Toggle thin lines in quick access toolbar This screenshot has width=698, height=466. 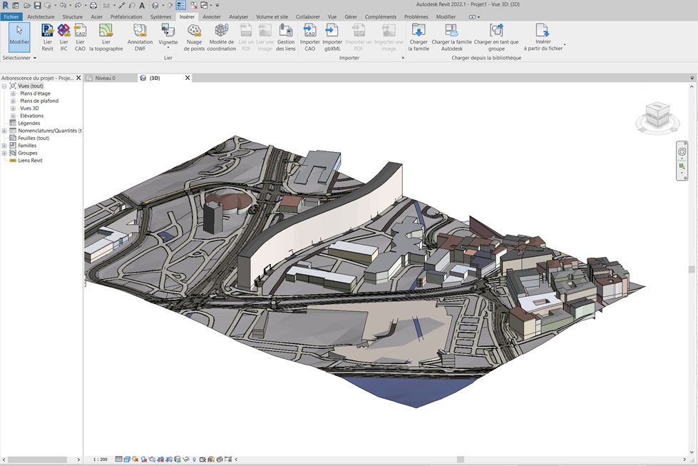[x=181, y=5]
